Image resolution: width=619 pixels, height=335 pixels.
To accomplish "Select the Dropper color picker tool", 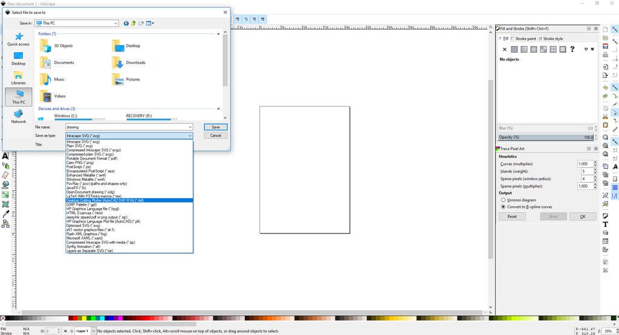I will 5,213.
